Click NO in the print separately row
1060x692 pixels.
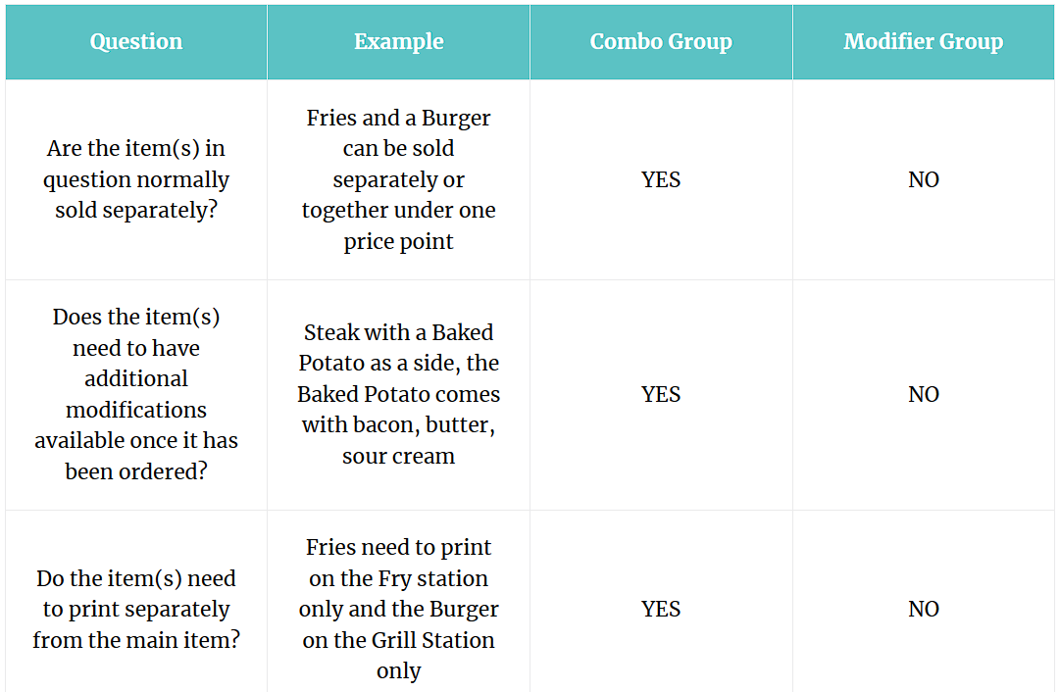pos(924,609)
